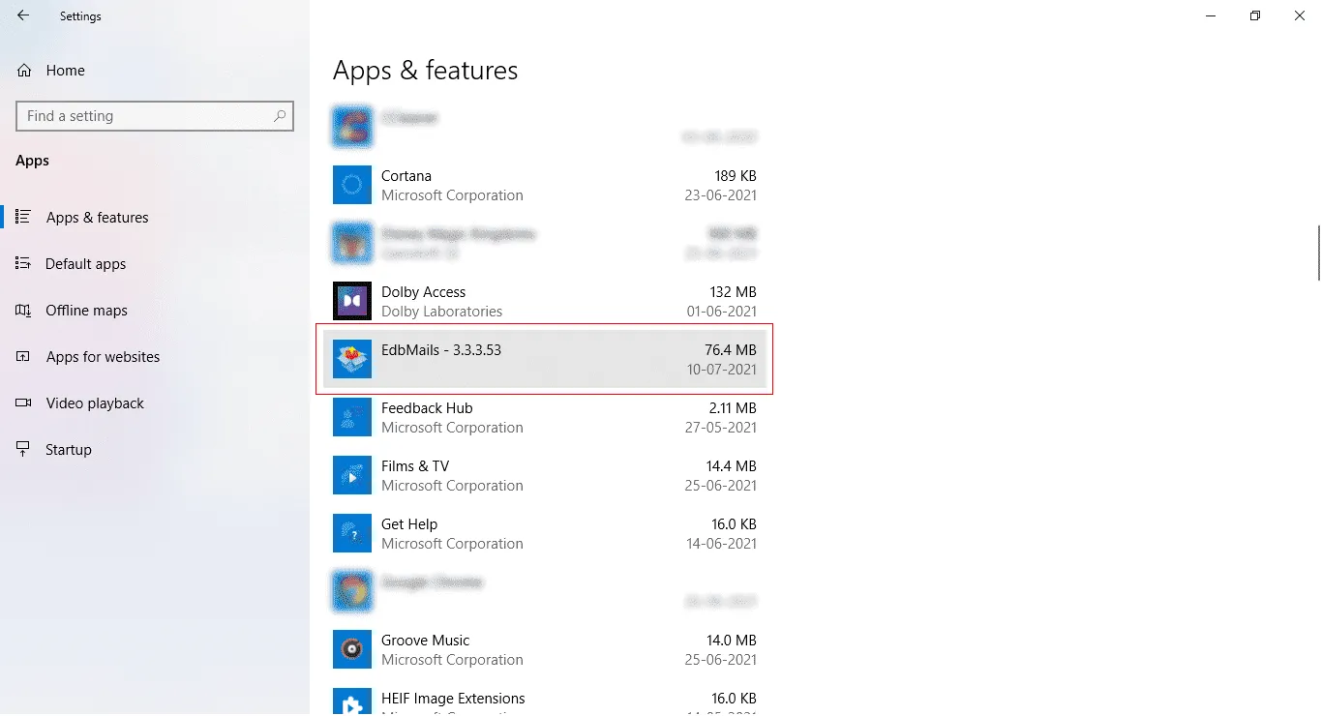Click the Get Help app icon
1322x716 pixels.
(x=352, y=533)
